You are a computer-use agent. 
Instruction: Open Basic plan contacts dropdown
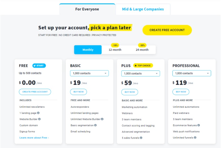click(x=89, y=73)
